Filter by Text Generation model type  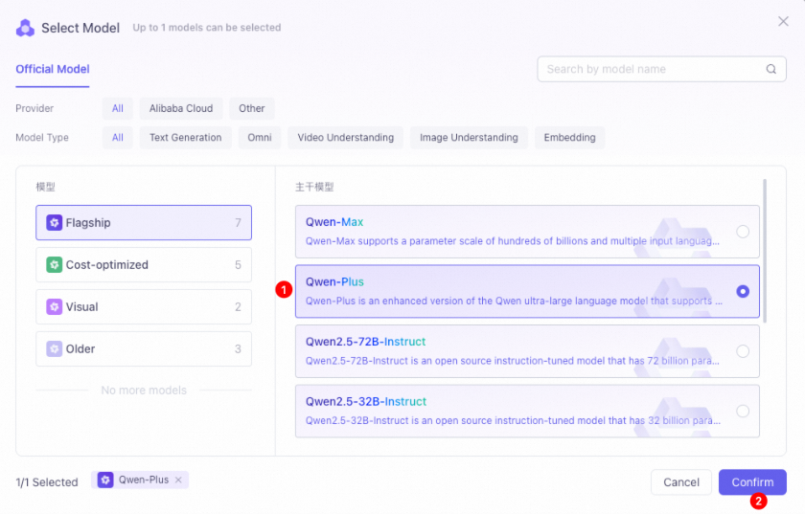(185, 138)
